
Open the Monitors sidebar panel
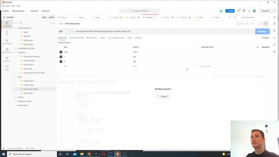click(7, 59)
